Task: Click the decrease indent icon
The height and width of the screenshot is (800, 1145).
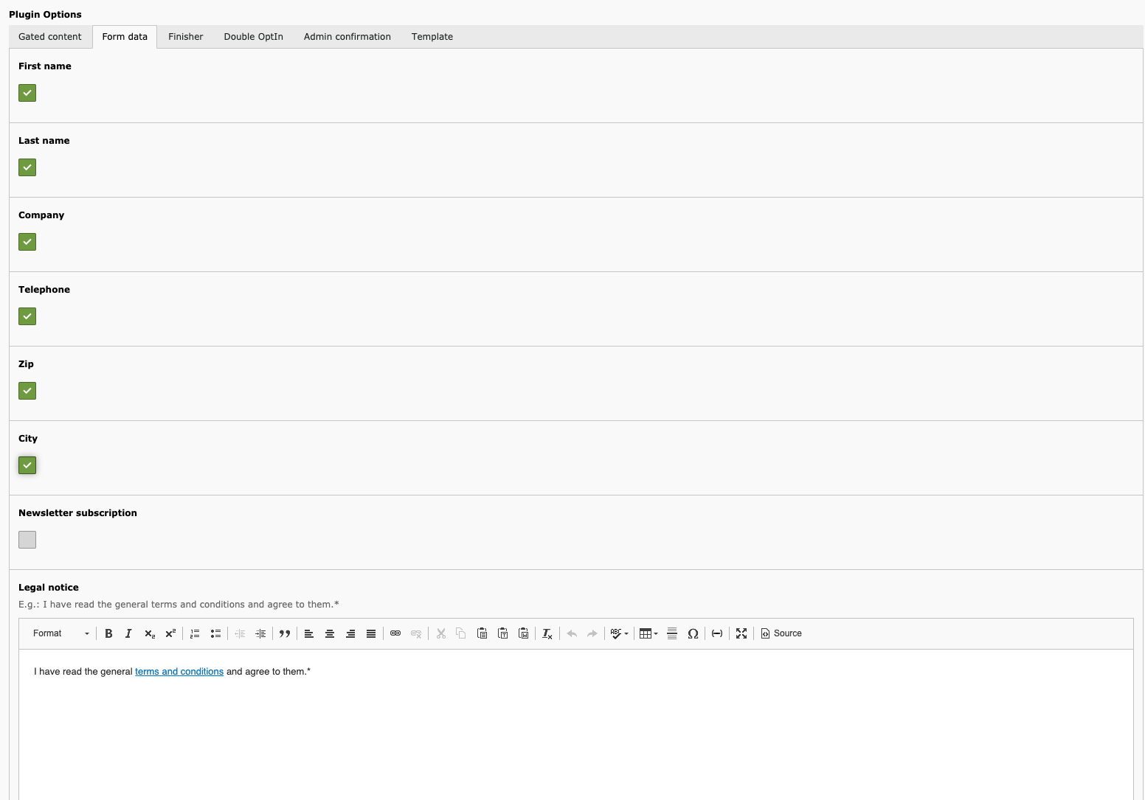Action: (240, 633)
